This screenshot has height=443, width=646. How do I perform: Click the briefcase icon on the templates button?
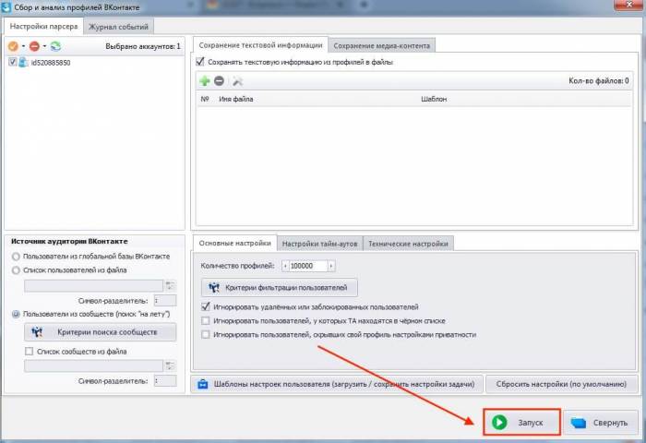coord(202,384)
